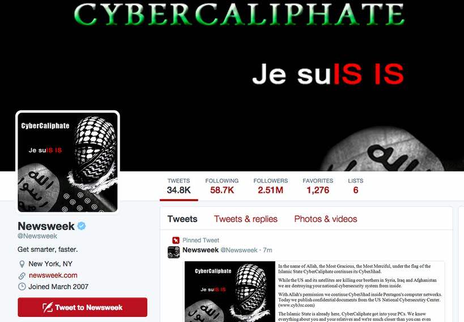Open the Tweets count 34.8K
464x322 pixels.
pyautogui.click(x=178, y=186)
